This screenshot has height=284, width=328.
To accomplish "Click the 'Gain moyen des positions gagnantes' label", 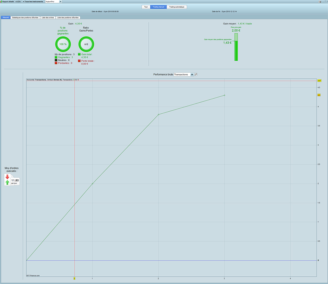I will pos(218,39).
